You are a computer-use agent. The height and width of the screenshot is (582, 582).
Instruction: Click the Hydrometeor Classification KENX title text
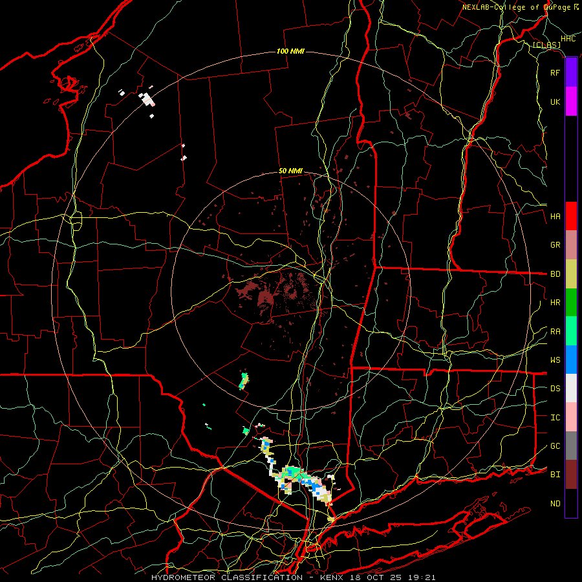tap(293, 577)
